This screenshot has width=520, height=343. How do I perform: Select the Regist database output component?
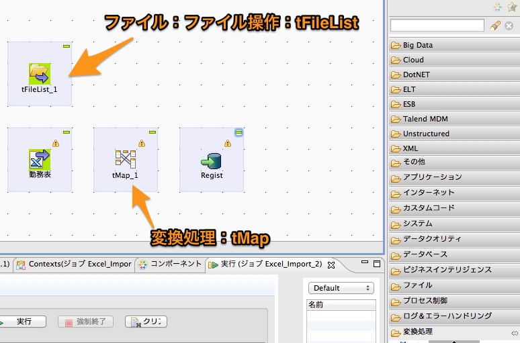coord(211,160)
